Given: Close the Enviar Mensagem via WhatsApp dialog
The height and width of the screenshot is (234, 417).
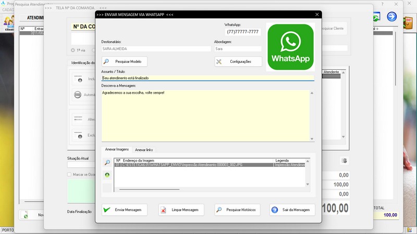Looking at the screenshot, I should (317, 15).
